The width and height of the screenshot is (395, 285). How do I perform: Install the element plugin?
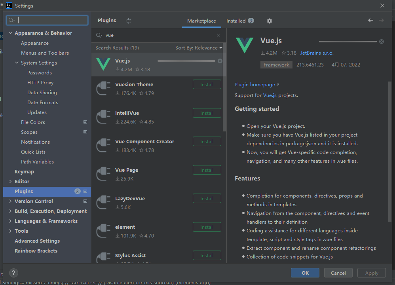coord(207,227)
